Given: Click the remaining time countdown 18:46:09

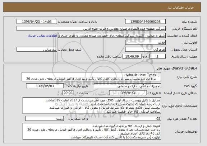Looking at the screenshot, I should [132, 57].
